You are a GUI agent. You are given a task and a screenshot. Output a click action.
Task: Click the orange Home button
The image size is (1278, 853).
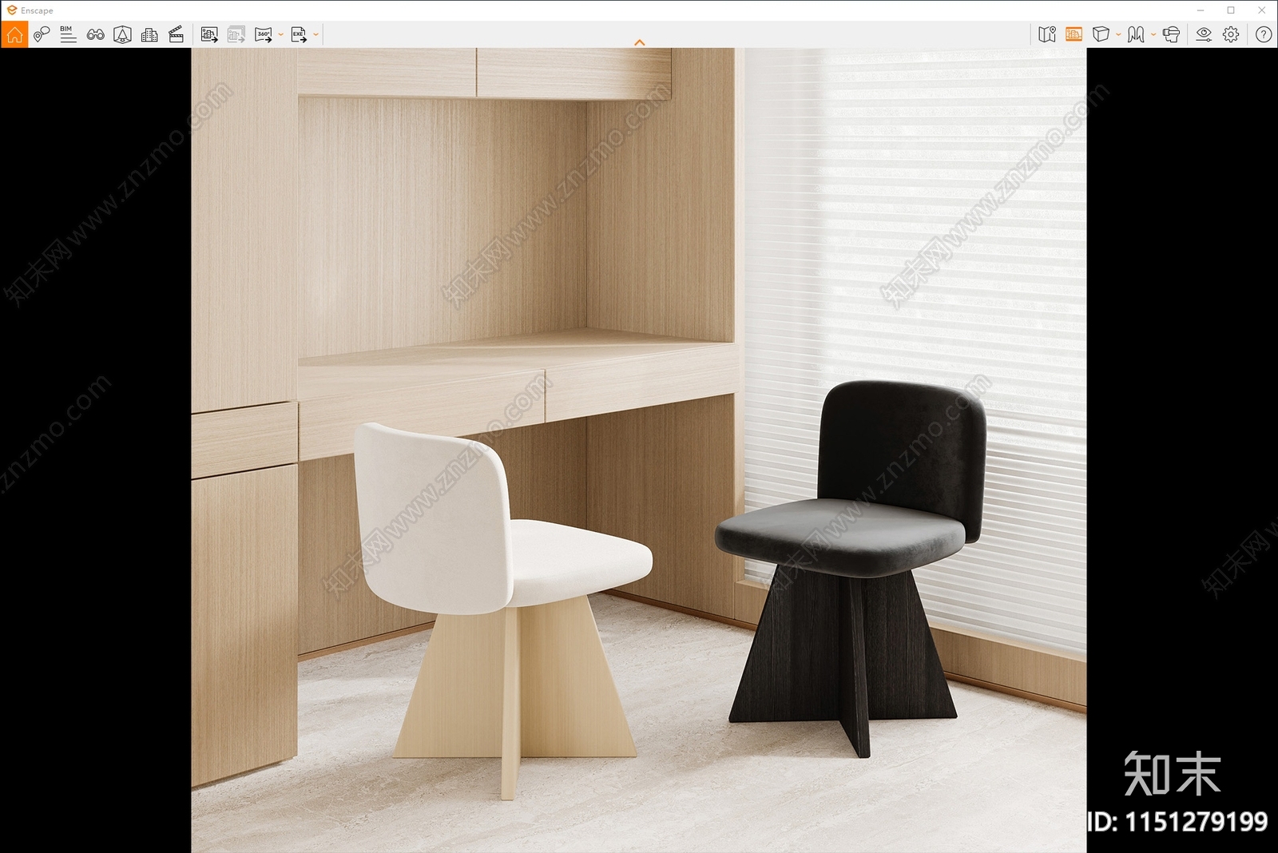14,34
